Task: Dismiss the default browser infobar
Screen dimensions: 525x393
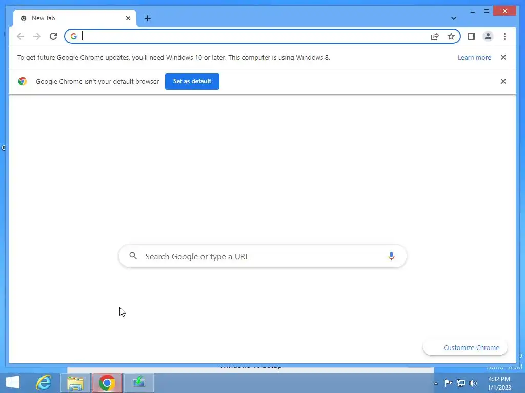Action: point(503,81)
